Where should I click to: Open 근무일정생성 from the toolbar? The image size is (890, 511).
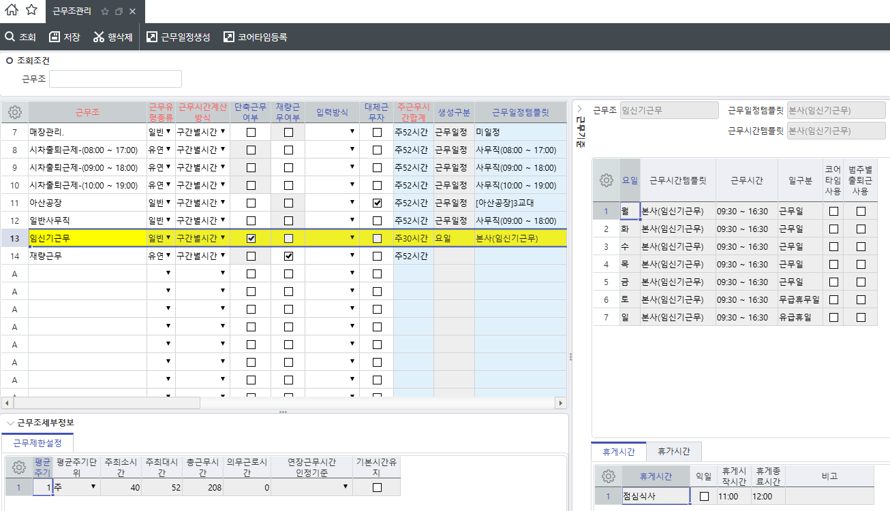[179, 37]
